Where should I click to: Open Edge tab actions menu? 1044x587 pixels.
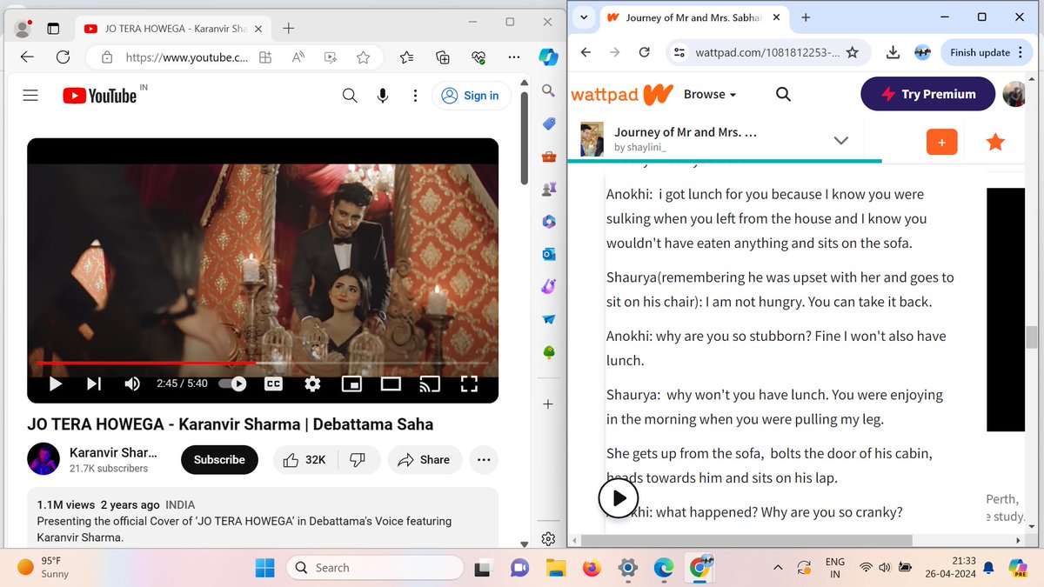pos(52,29)
